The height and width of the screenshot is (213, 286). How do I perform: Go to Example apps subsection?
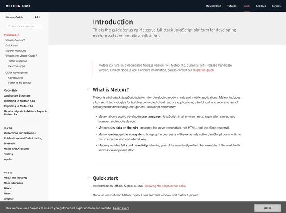click(x=17, y=66)
